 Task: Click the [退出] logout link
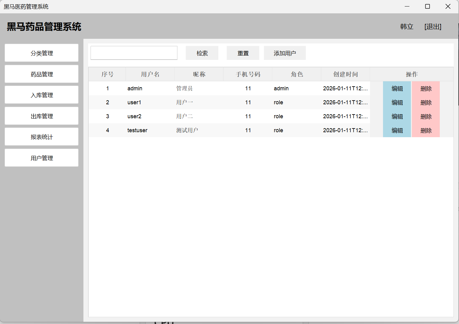(x=433, y=27)
